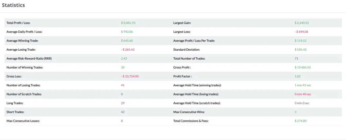Click the max consecutive wins value 3

point(295,112)
